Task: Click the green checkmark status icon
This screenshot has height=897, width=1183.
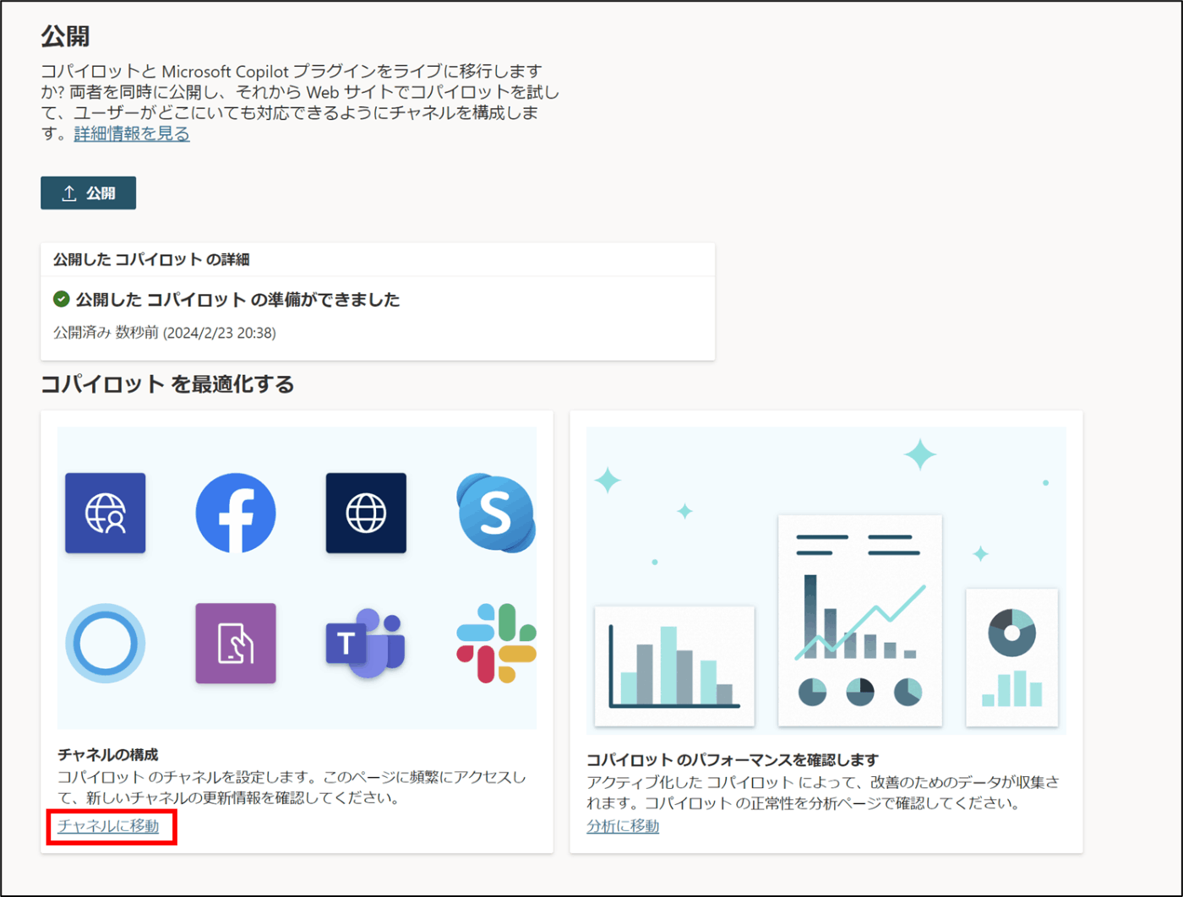Action: click(x=61, y=299)
